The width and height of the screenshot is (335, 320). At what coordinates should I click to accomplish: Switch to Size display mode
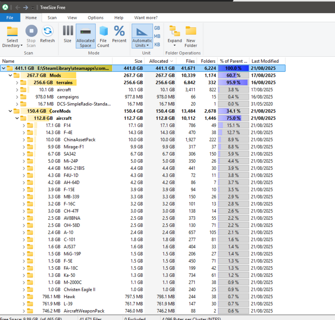67,32
